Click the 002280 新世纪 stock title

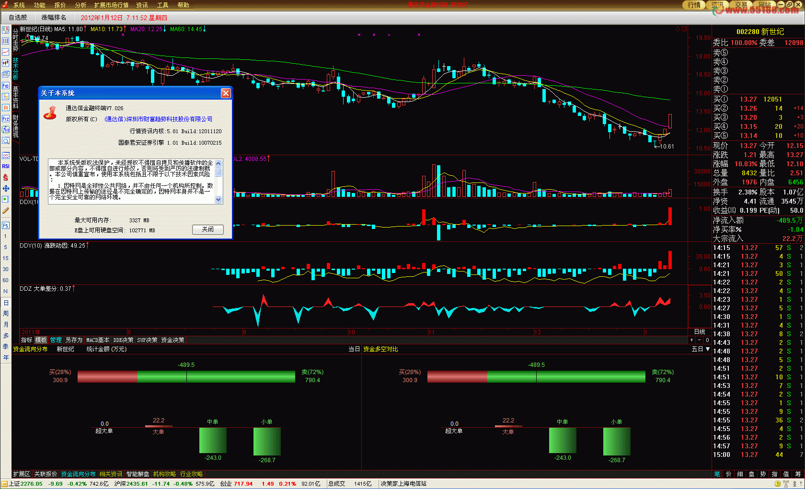(759, 32)
